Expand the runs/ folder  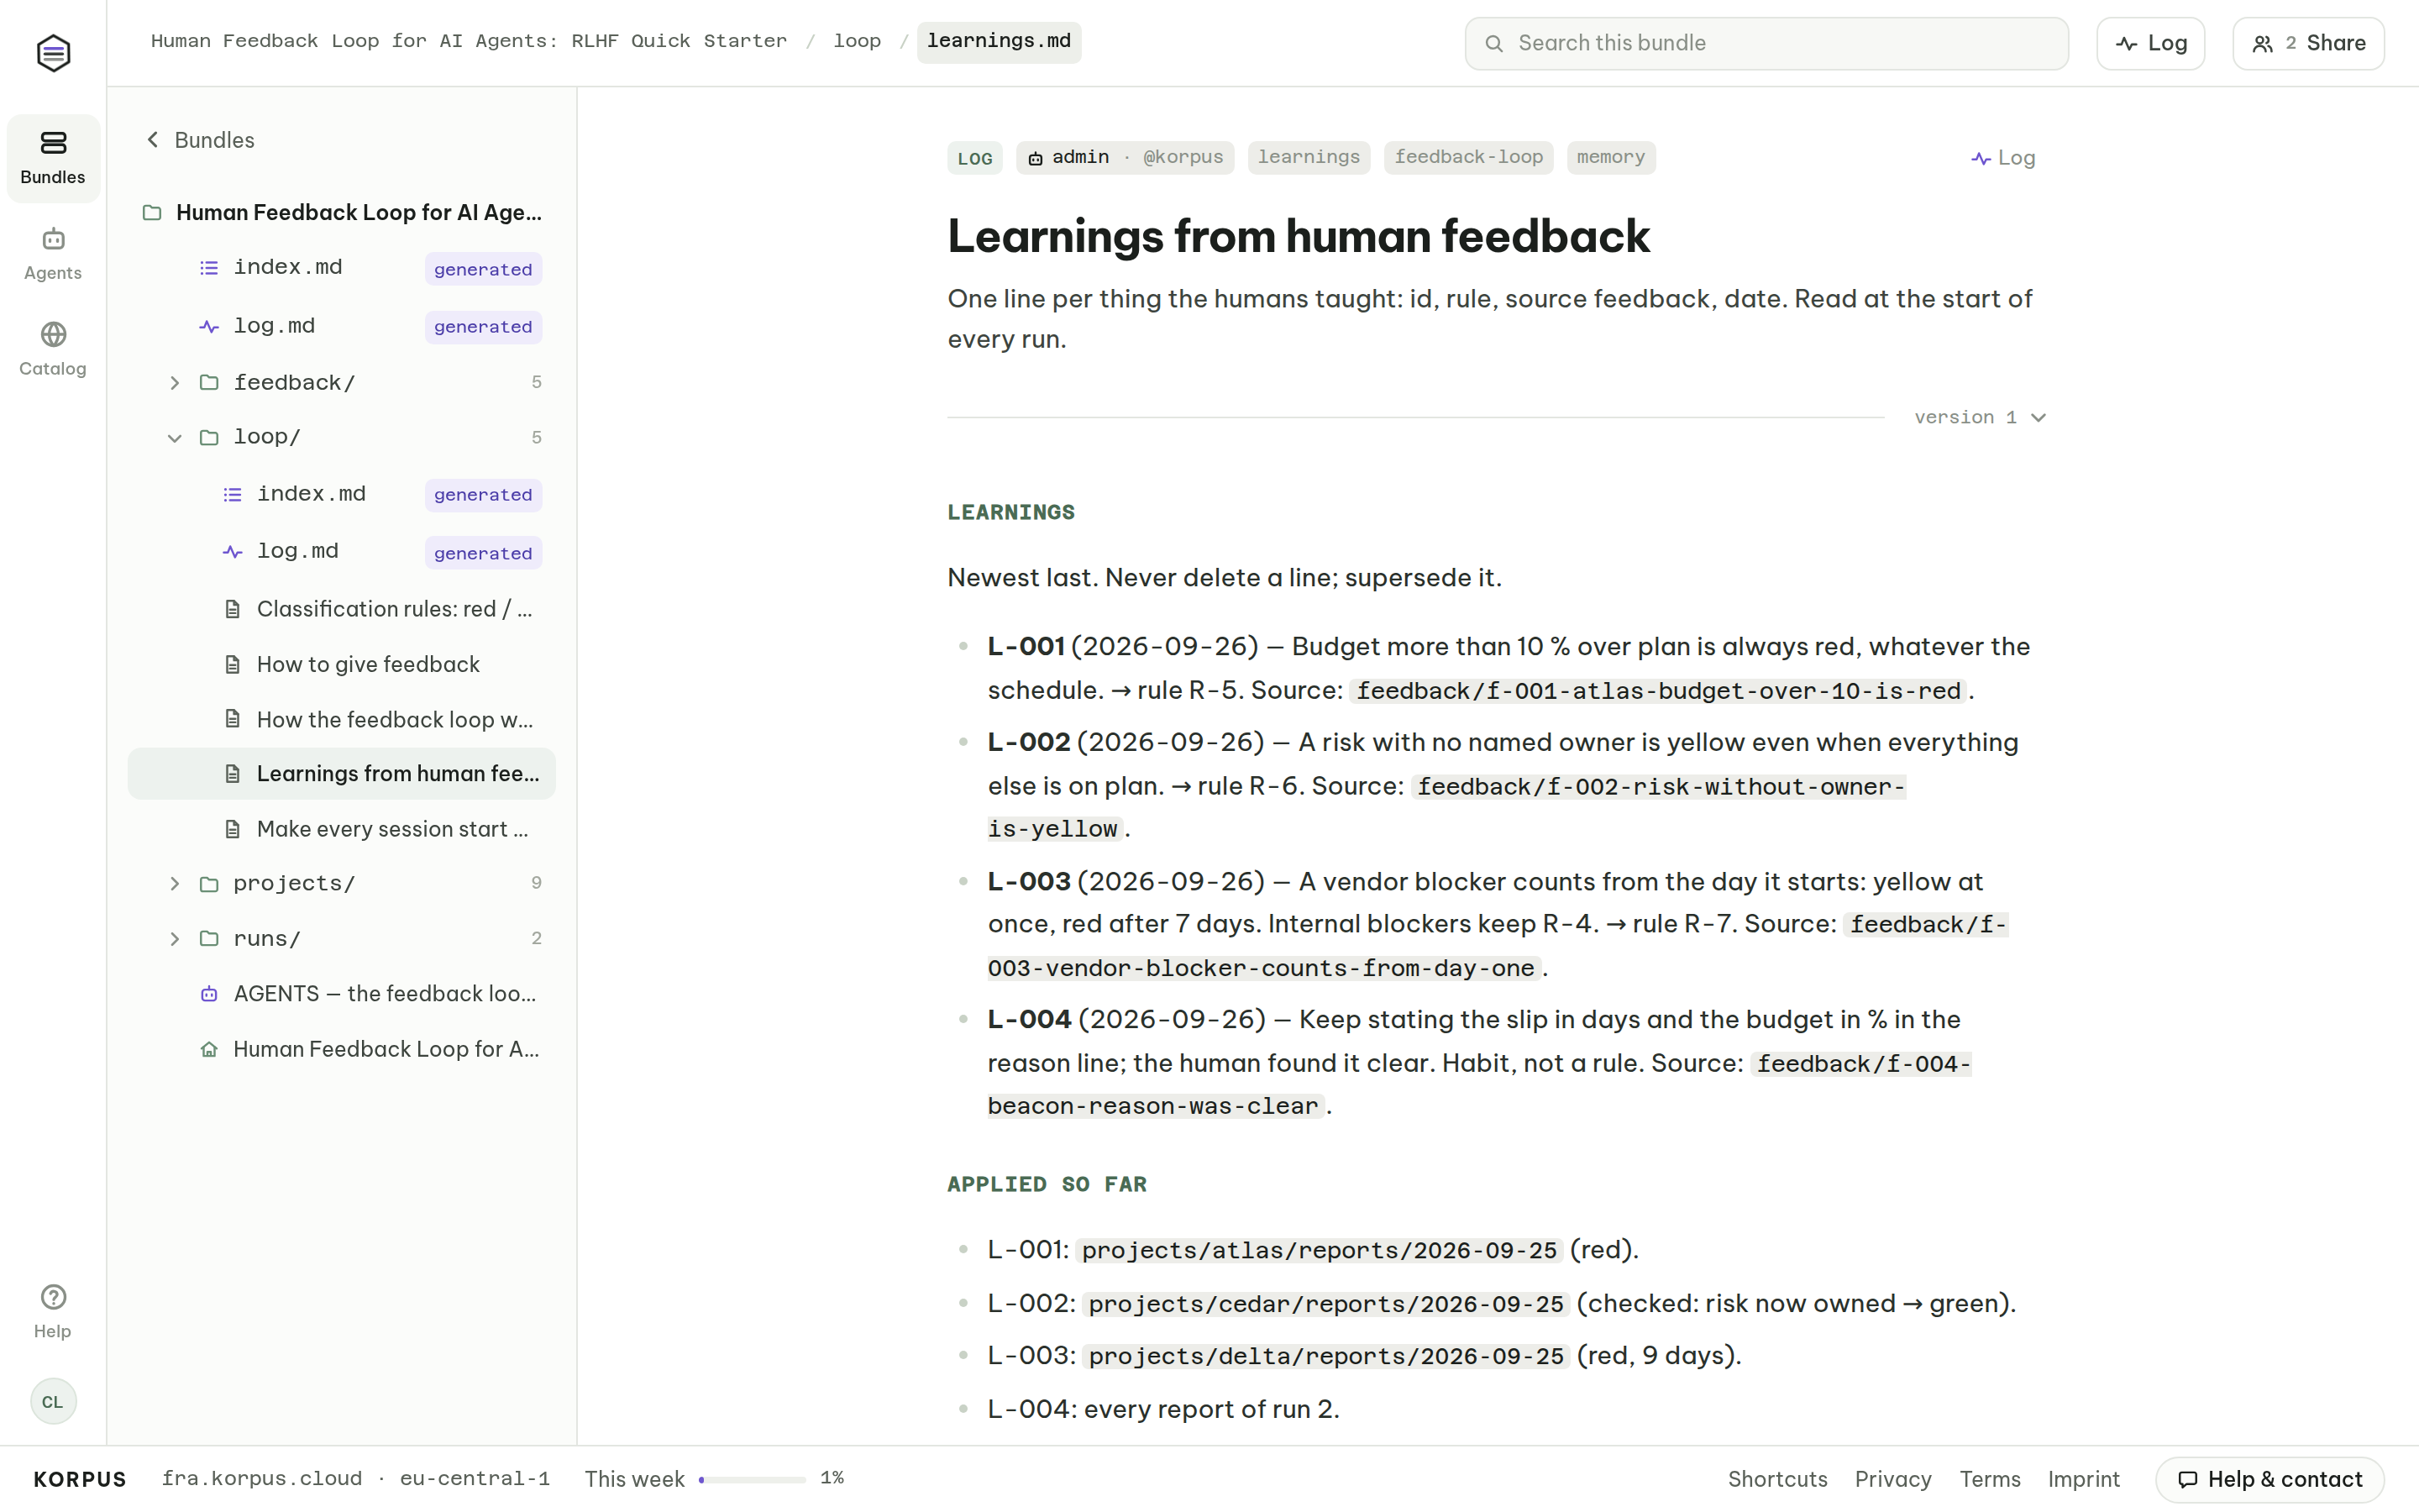(175, 939)
